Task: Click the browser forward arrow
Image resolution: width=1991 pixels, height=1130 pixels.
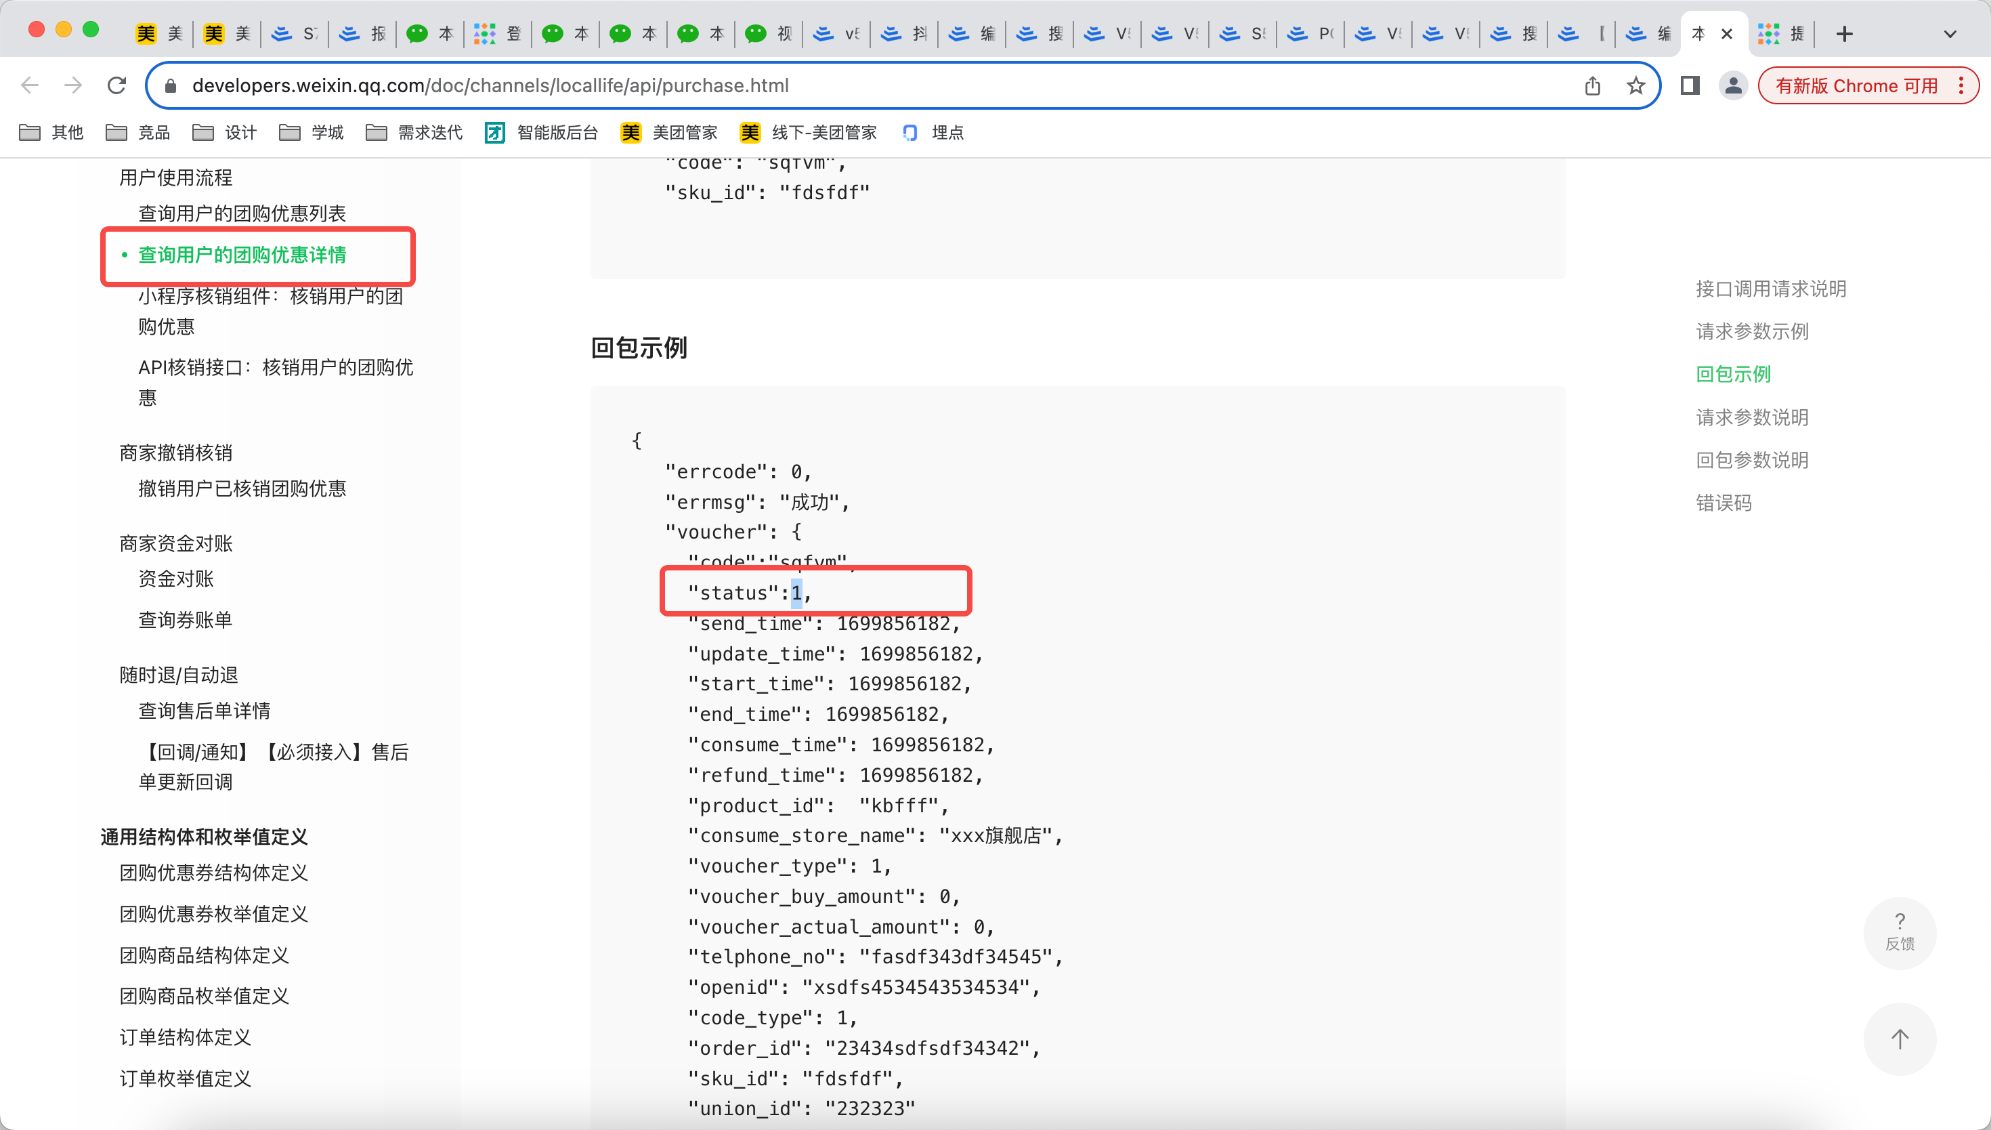Action: 73,85
